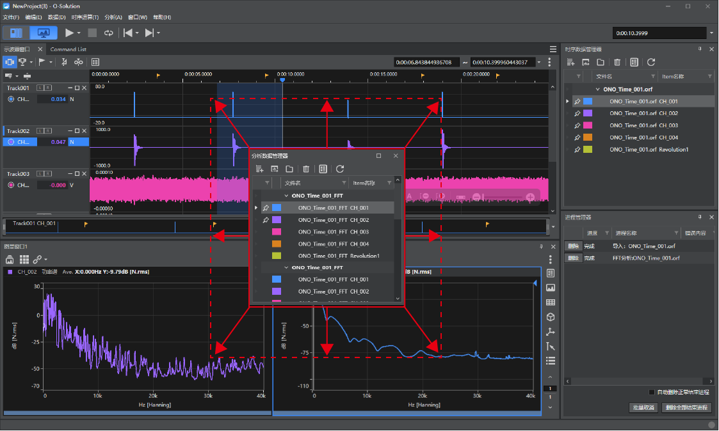Image resolution: width=719 pixels, height=431 pixels.
Task: Collapse first ONO_Time_001_FFT group in popup
Action: click(287, 196)
